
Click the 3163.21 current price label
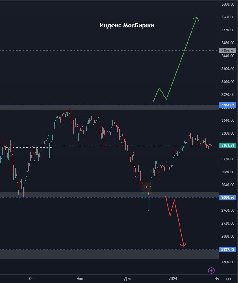[x=228, y=145]
